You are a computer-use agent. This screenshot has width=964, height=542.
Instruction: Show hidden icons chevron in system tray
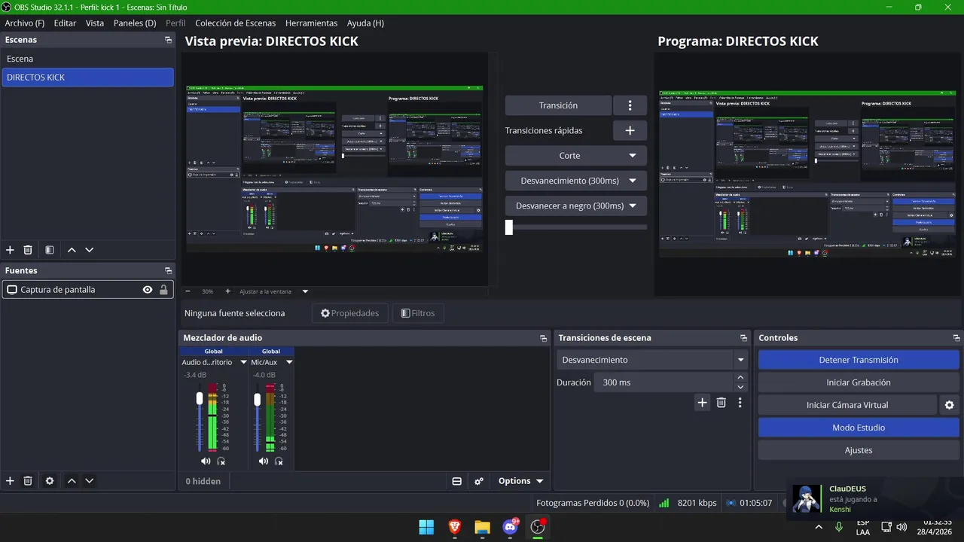click(819, 527)
